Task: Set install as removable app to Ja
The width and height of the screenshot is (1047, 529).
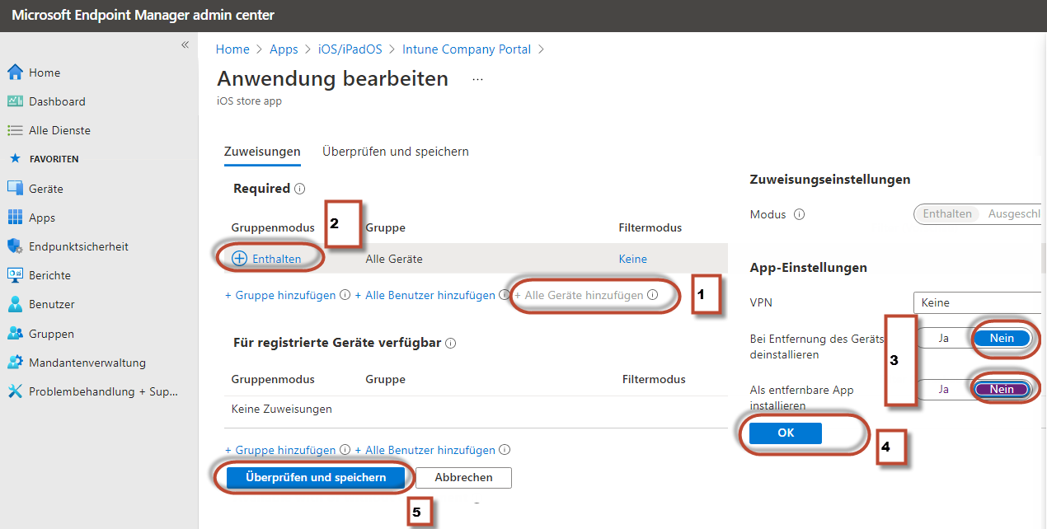Action: 944,389
